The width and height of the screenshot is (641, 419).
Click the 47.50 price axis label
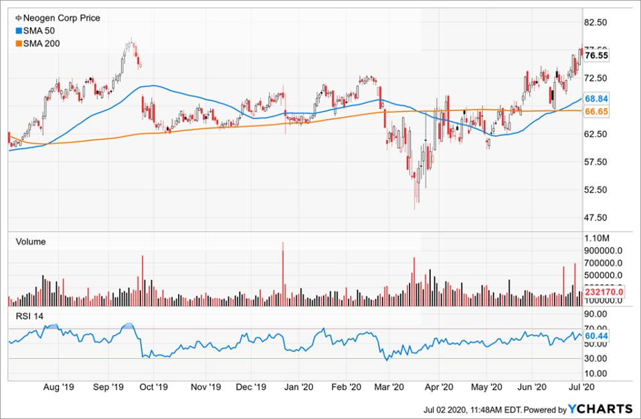596,218
